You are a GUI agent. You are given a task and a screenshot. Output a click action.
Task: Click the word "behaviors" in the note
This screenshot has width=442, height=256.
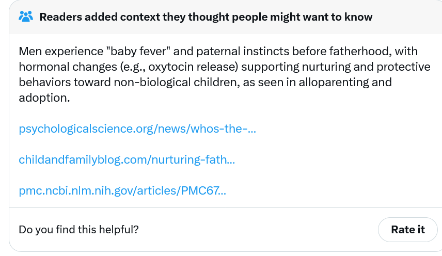click(42, 82)
